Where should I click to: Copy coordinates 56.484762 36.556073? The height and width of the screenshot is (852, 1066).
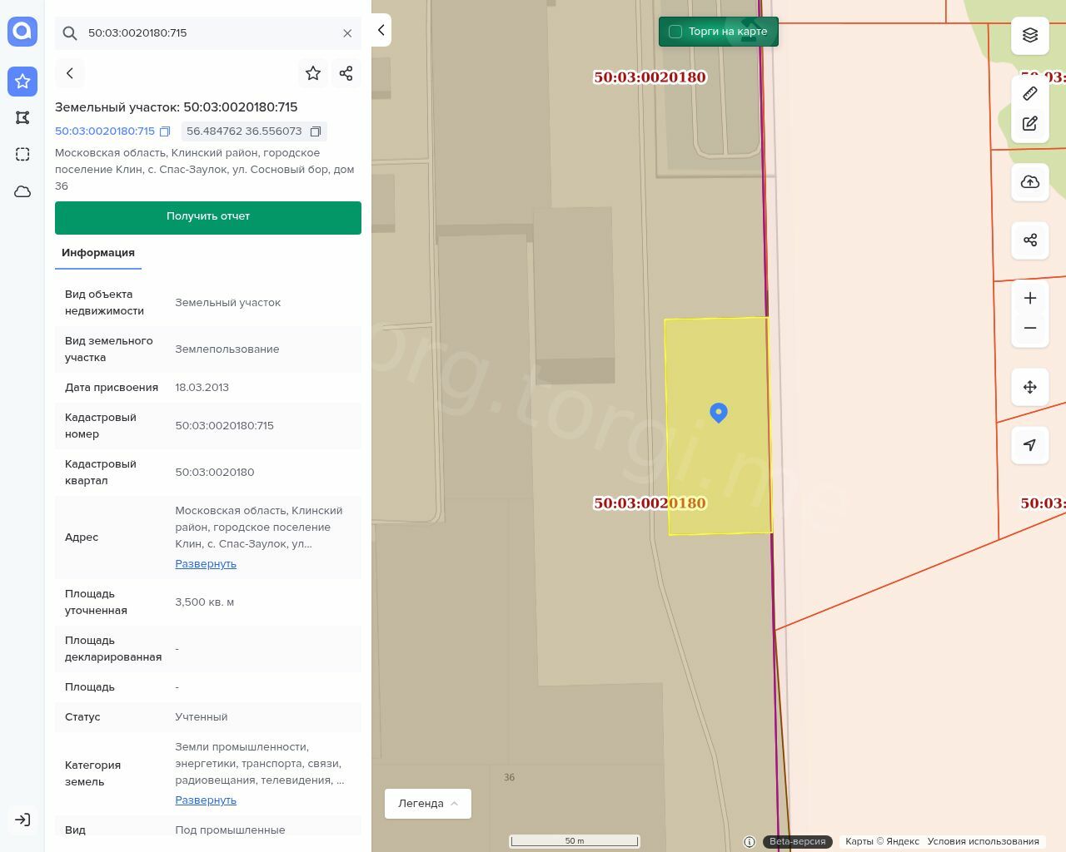(x=316, y=131)
